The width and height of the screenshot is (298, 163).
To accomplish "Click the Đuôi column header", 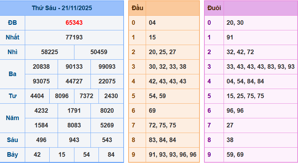I will [x=214, y=8].
